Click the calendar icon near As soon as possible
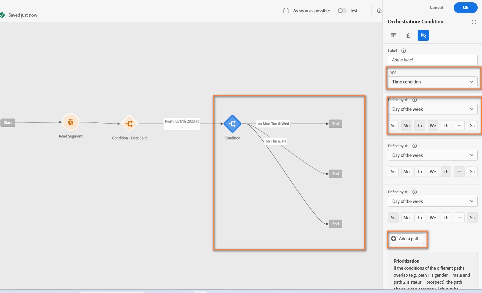The width and height of the screenshot is (482, 293). click(286, 11)
